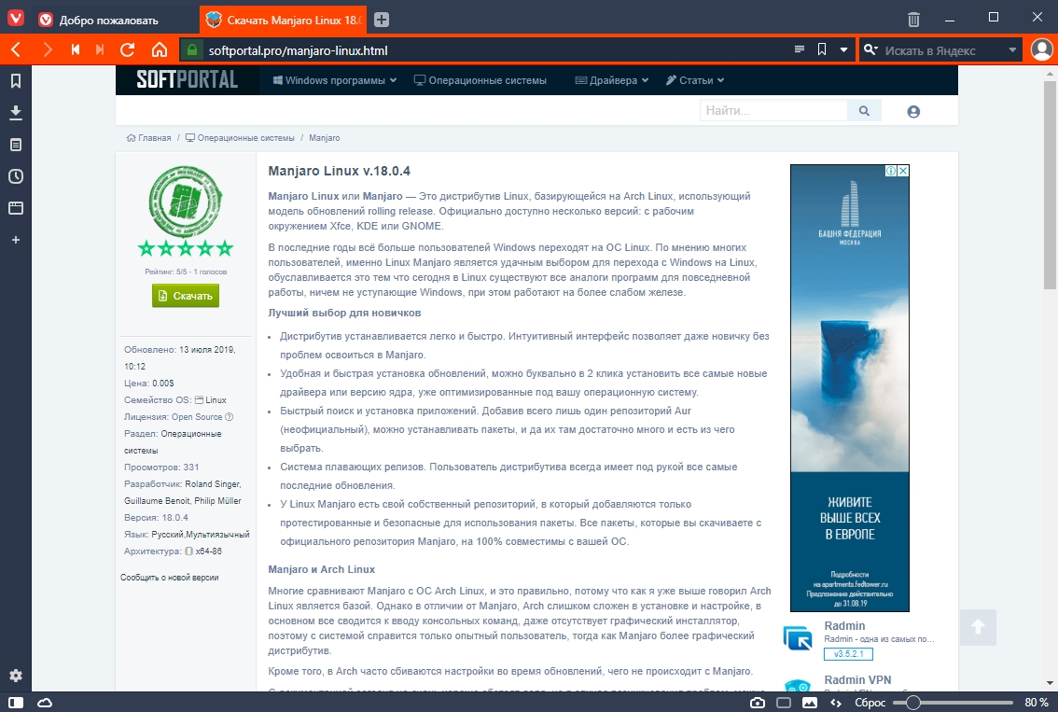The image size is (1058, 712).
Task: Click the Найти site search box
Action: 773,111
